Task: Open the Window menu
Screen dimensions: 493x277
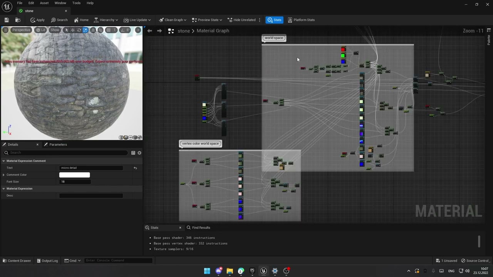Action: [x=60, y=3]
